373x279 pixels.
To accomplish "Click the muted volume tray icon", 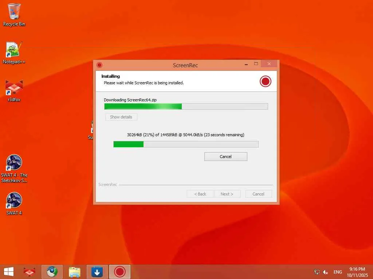I will (325, 272).
